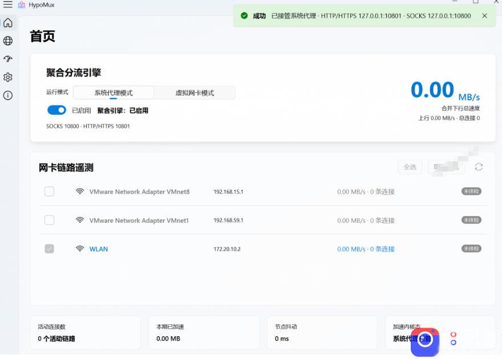Select VMware Network Adapter VMnet8 name
Viewport: 502px width, 359px height.
pos(139,192)
